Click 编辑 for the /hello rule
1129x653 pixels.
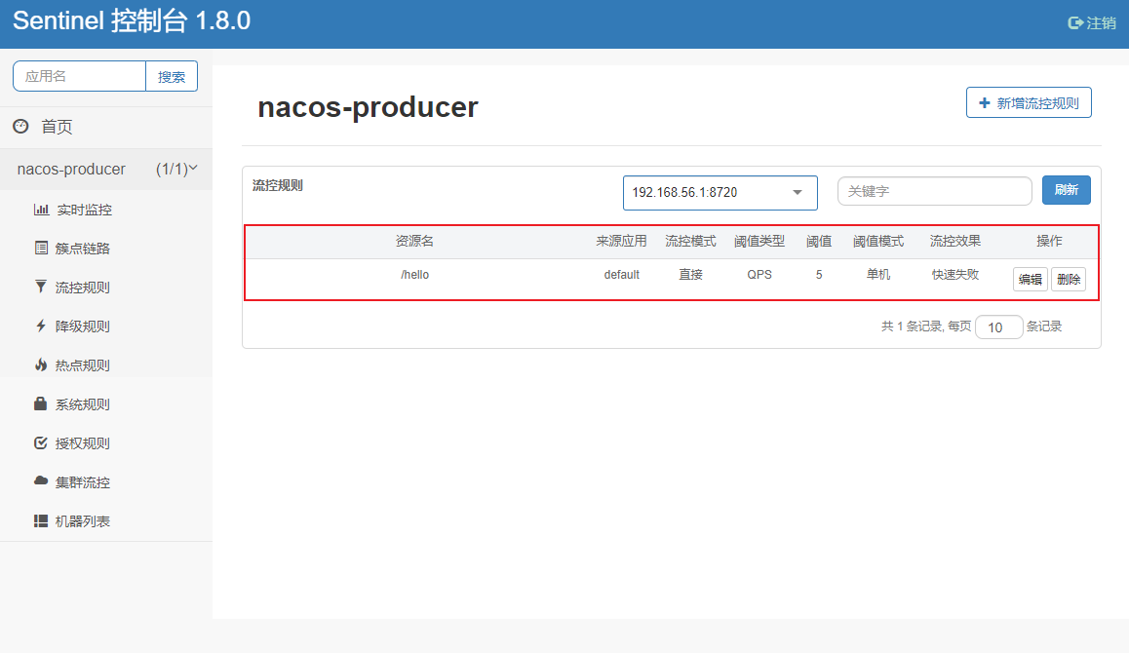[x=1030, y=280]
